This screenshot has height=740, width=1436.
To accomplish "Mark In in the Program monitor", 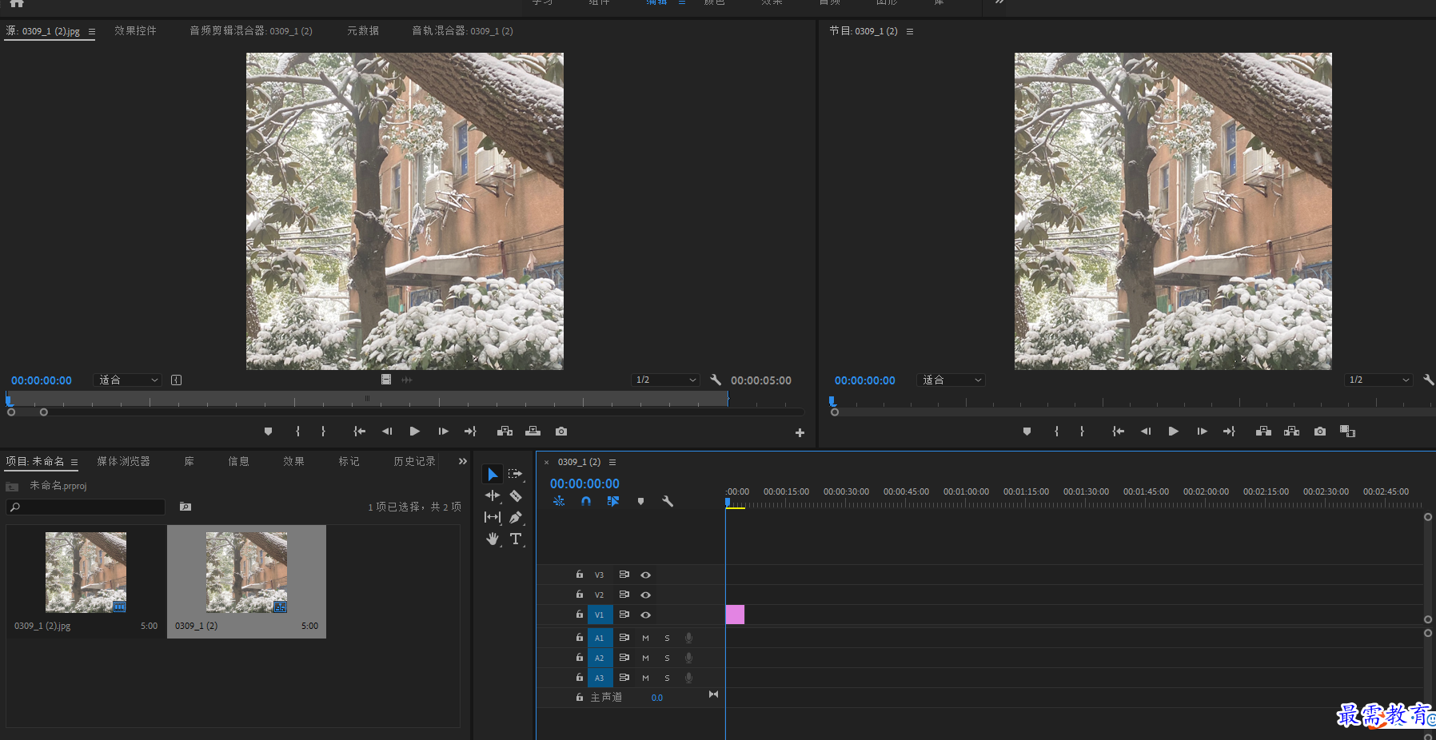I will 1057,432.
